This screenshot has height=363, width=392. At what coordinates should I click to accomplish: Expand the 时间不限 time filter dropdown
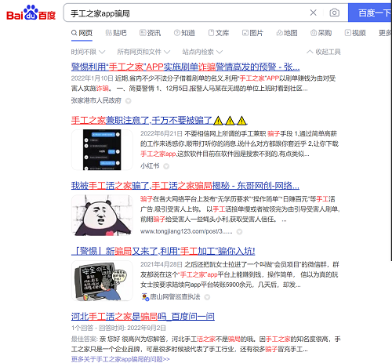click(88, 52)
